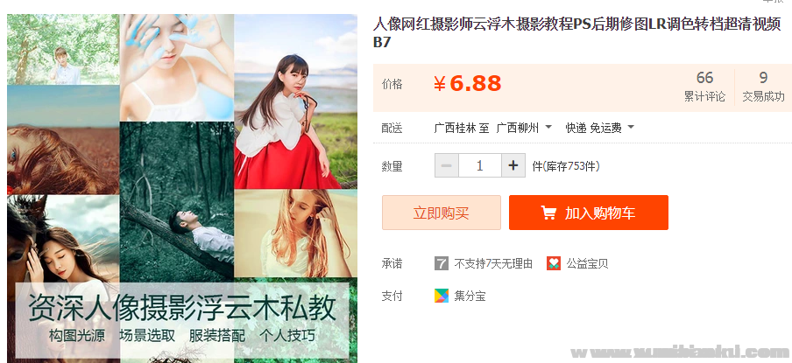The width and height of the screenshot is (792, 363).
Task: Click the shopping cart icon
Action: [x=548, y=213]
